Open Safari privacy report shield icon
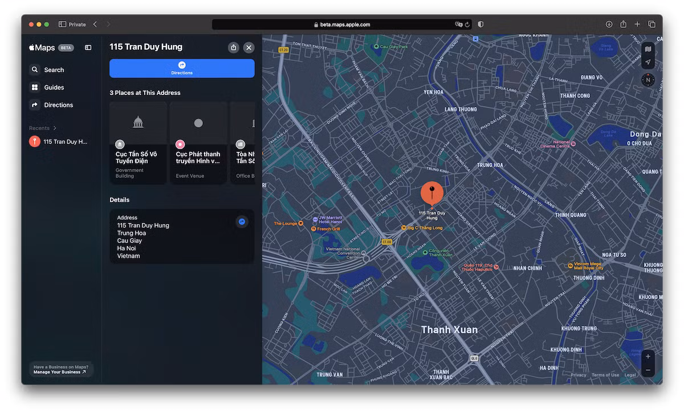Screen dimensions: 684x413 coord(481,24)
